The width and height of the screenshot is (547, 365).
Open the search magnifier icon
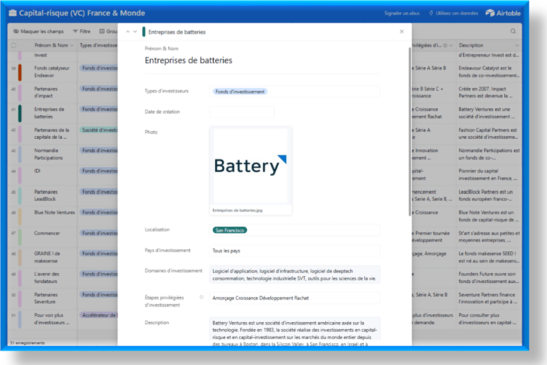[x=513, y=31]
